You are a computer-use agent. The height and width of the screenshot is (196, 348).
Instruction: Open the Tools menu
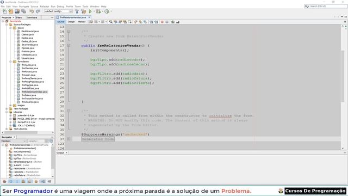(85, 7)
